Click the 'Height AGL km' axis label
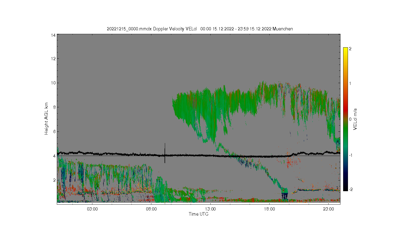404x242 pixels. [46, 119]
